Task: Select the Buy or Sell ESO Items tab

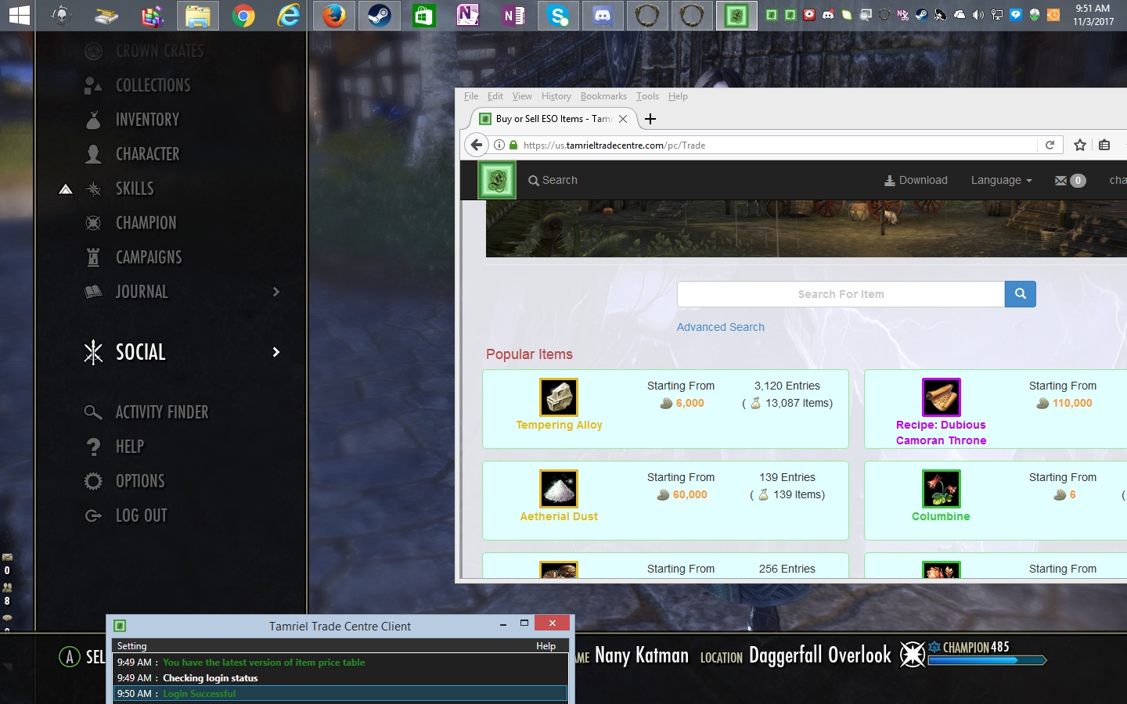Action: tap(552, 119)
